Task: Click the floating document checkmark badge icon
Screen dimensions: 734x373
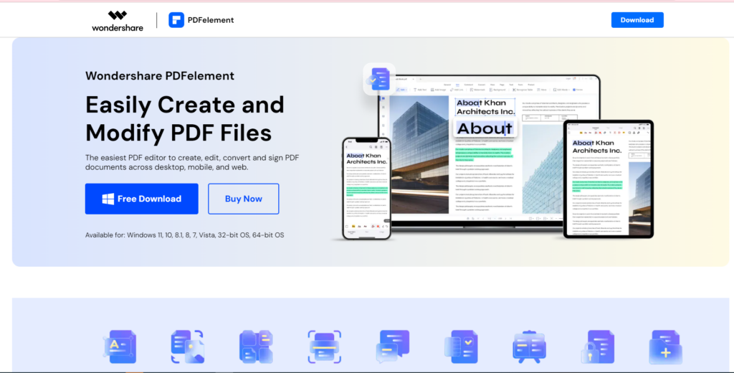Action: point(379,79)
